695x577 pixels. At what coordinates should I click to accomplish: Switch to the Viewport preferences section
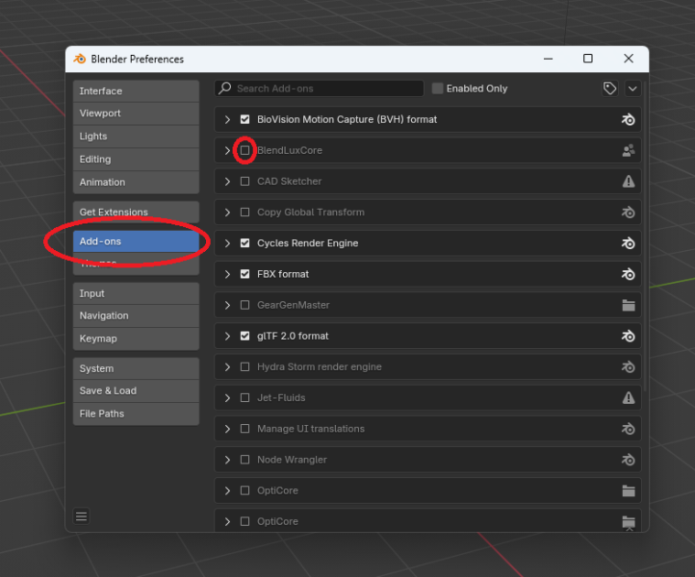136,113
